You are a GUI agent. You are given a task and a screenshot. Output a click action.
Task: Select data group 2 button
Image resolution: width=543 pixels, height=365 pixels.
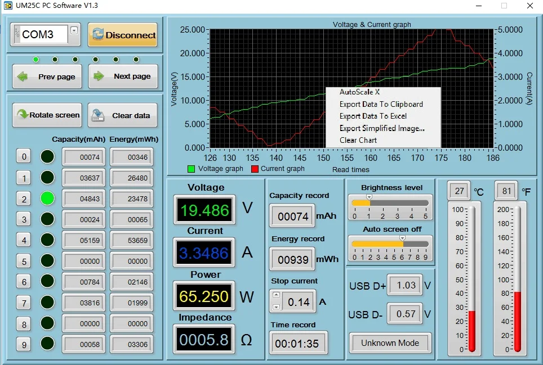(24, 199)
